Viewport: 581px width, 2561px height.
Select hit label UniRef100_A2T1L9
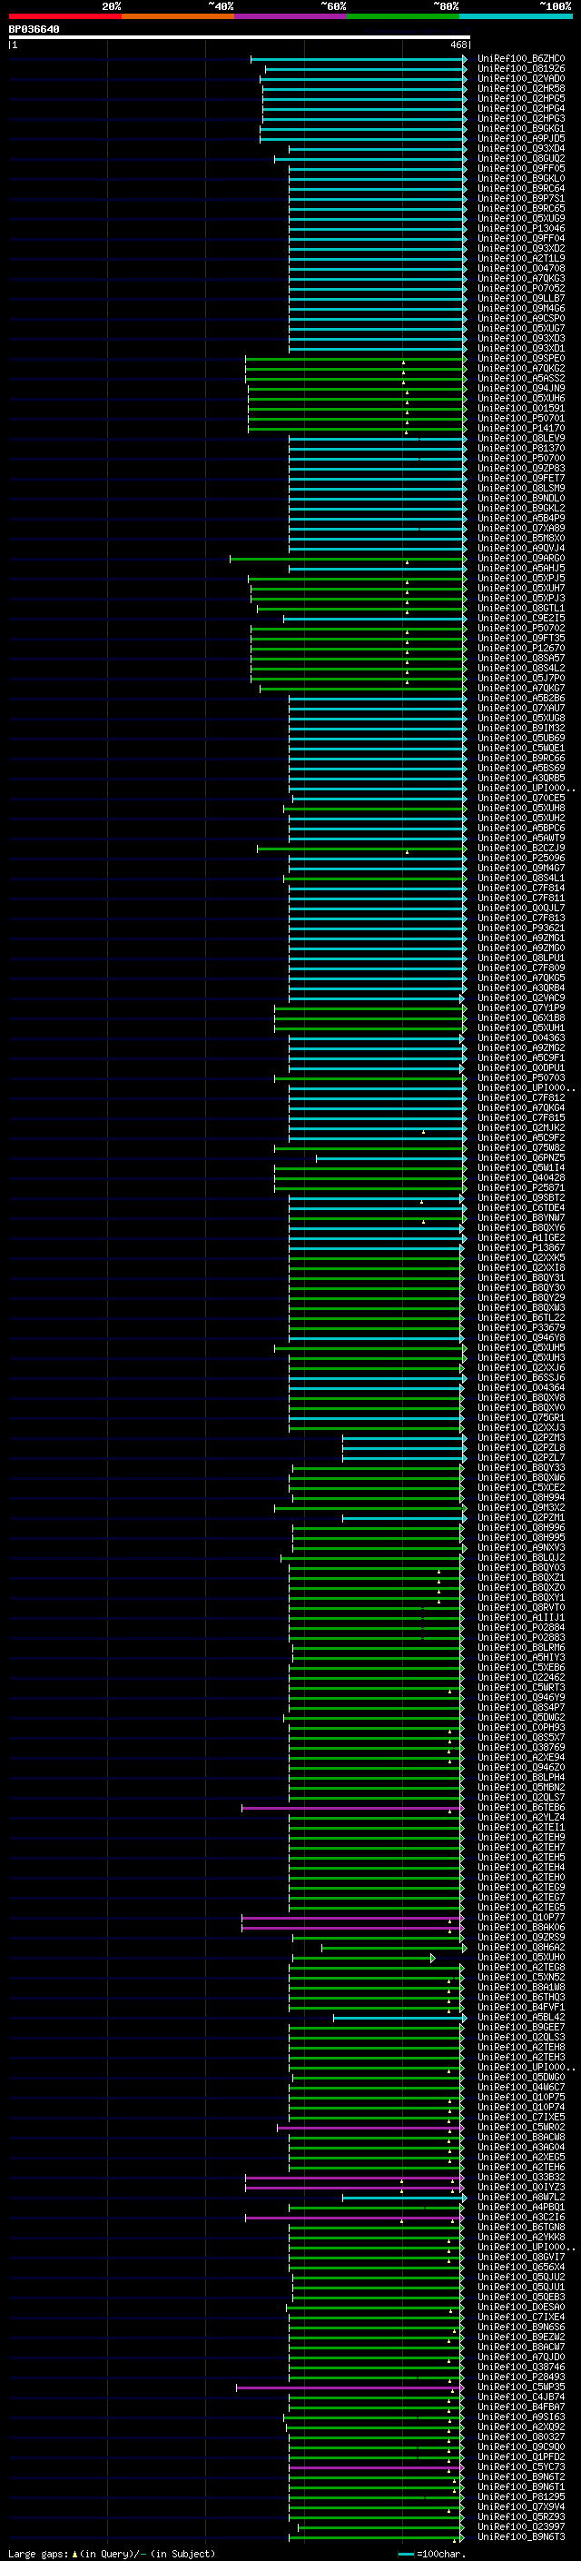point(521,259)
